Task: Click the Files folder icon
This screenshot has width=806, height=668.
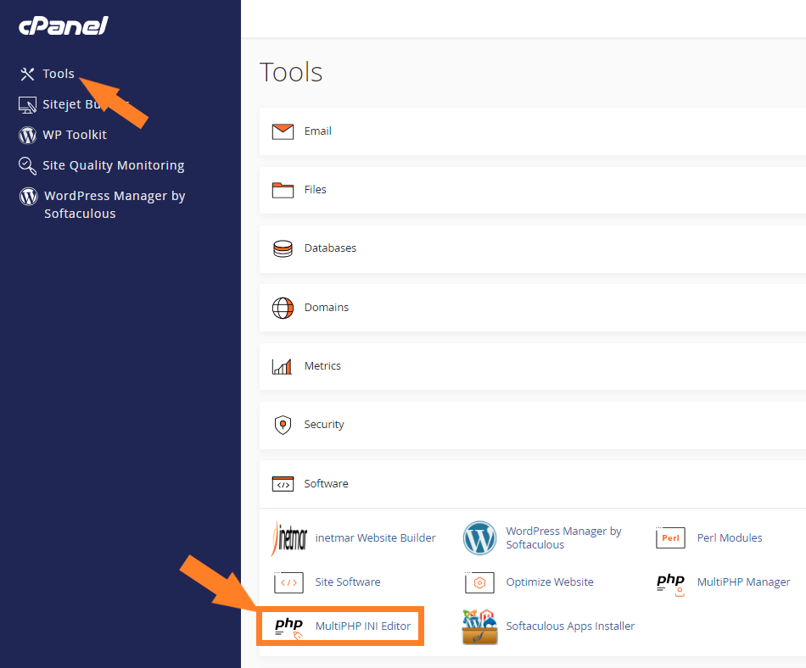Action: 283,190
